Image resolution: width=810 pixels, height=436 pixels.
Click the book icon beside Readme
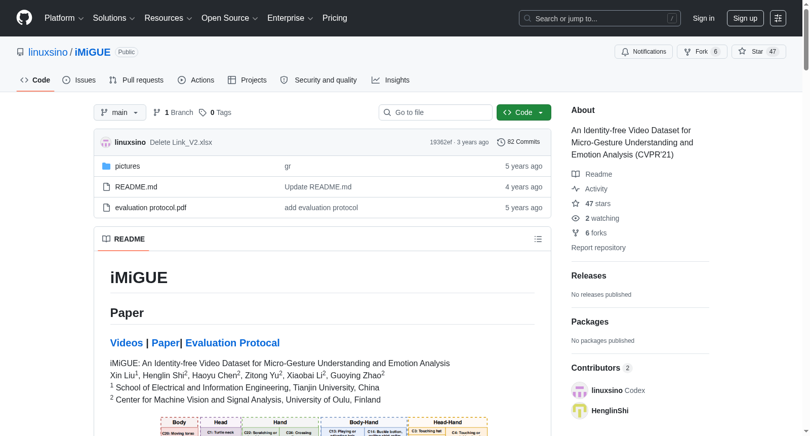[576, 174]
